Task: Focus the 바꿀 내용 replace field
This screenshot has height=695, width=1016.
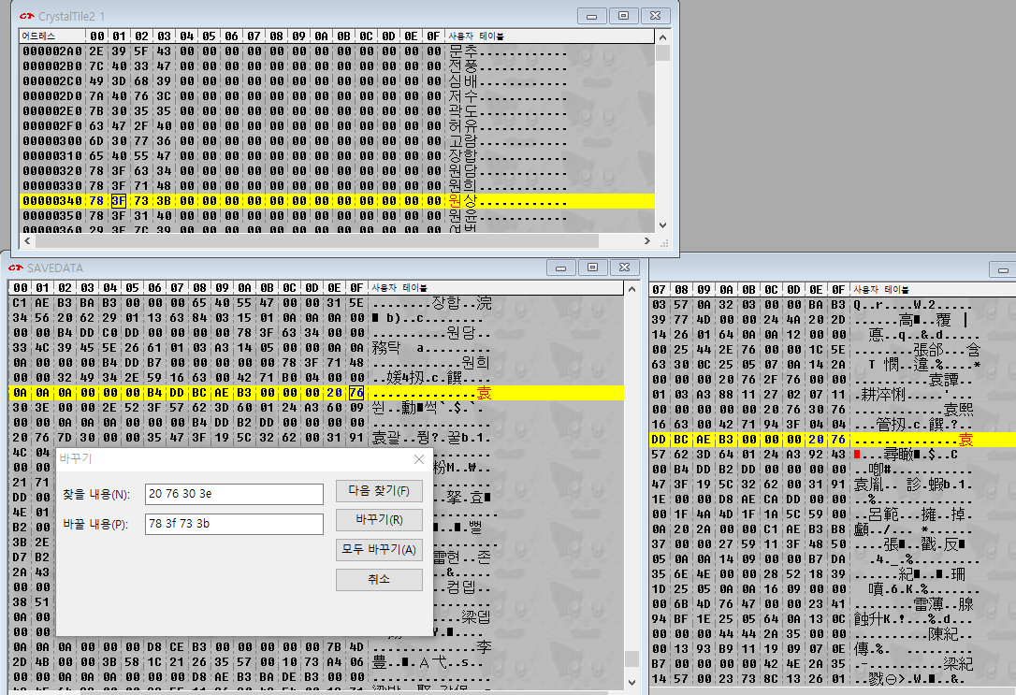Action: (x=234, y=524)
